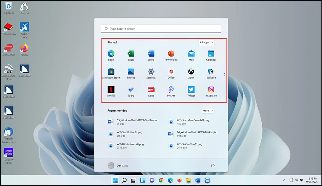Click the Start button on the taskbar
This screenshot has height=186, width=322.
click(x=115, y=180)
